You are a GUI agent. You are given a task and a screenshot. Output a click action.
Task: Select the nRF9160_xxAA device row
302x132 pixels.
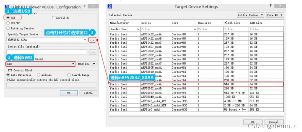point(196,110)
